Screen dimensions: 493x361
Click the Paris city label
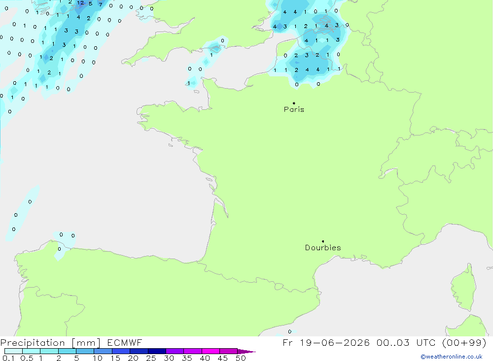pyautogui.click(x=294, y=109)
